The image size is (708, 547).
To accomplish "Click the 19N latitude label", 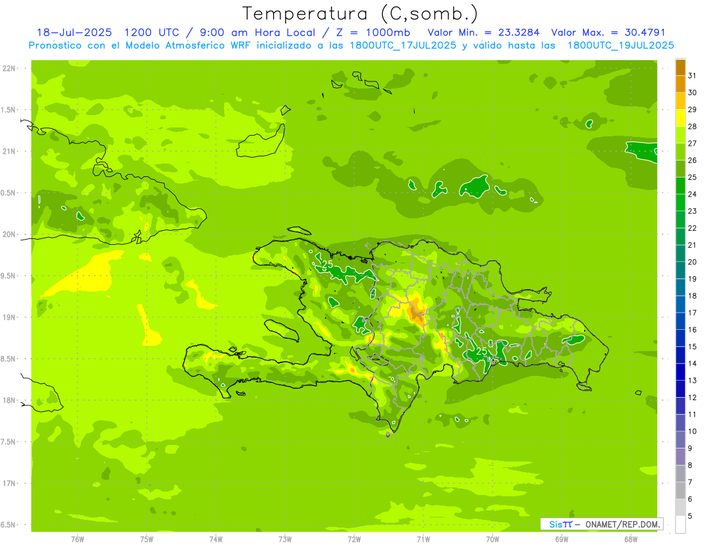I will coord(8,317).
